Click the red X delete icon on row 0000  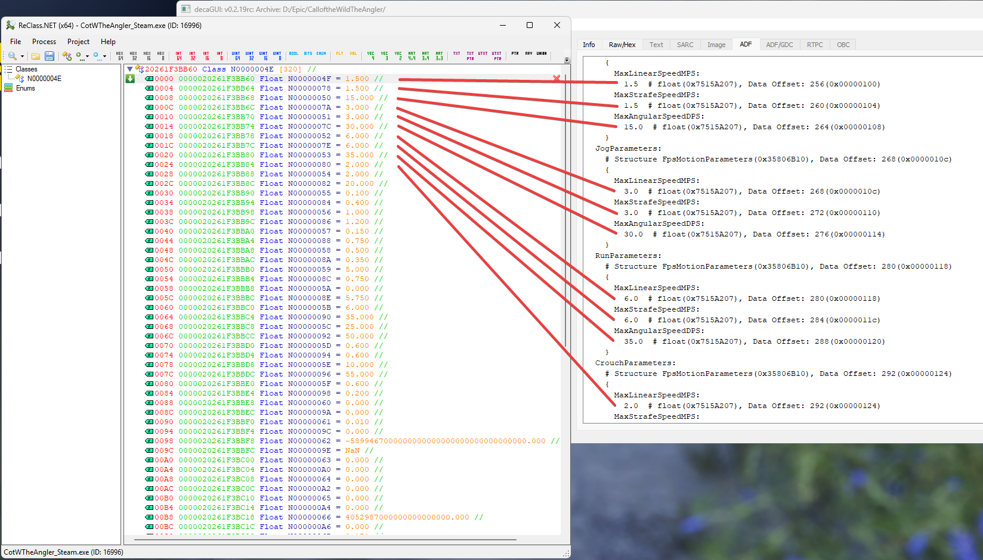pyautogui.click(x=557, y=79)
